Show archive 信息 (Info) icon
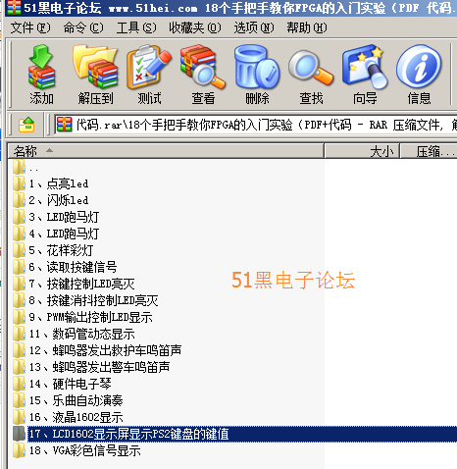The width and height of the screenshot is (457, 469). (x=419, y=75)
